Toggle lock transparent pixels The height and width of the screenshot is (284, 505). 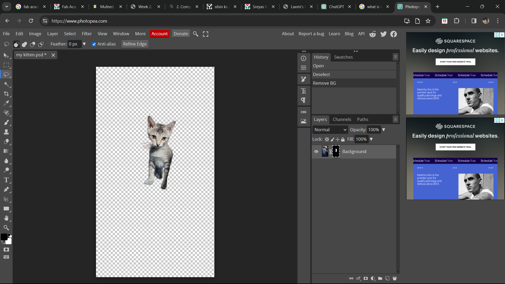coord(327,139)
